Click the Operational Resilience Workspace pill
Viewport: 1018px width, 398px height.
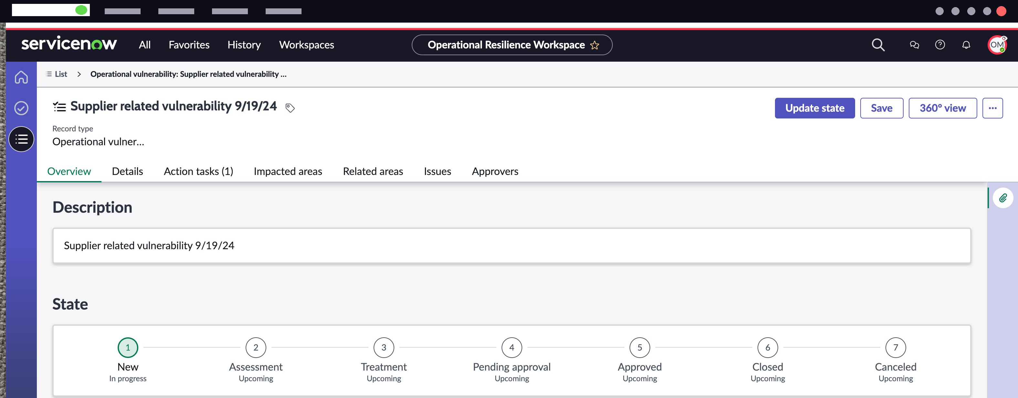[x=512, y=45]
